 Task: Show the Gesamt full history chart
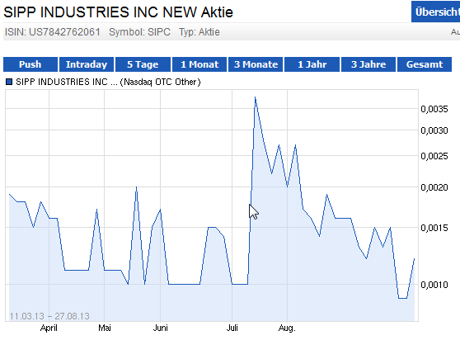(x=425, y=64)
